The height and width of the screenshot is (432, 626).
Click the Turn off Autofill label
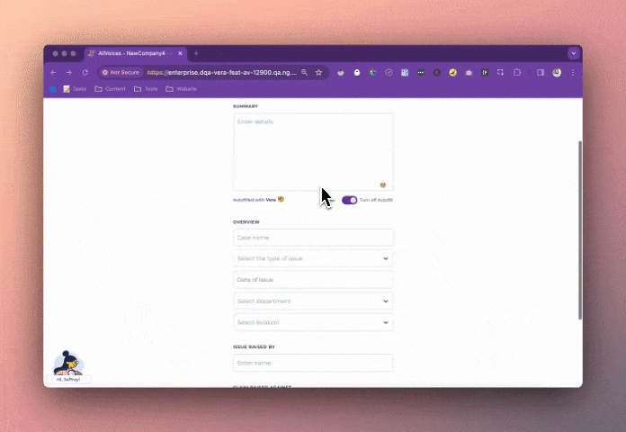pos(376,200)
